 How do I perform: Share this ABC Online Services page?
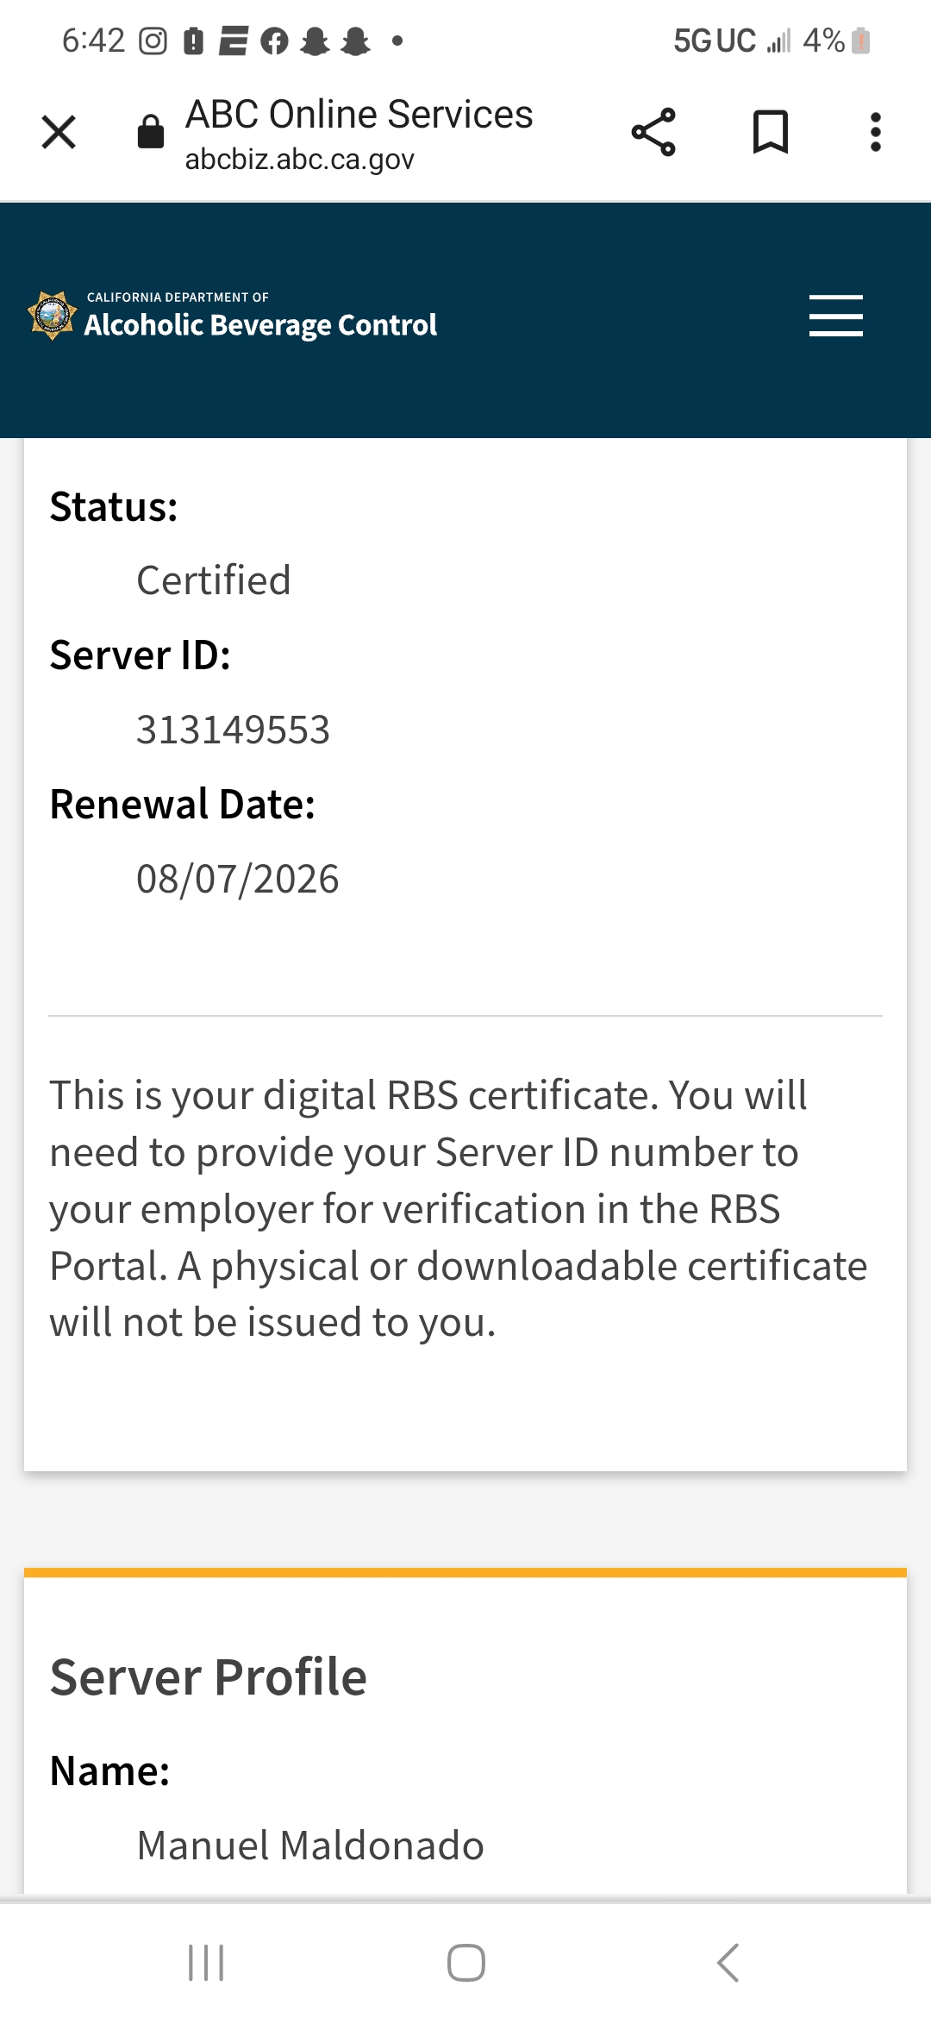tap(653, 133)
